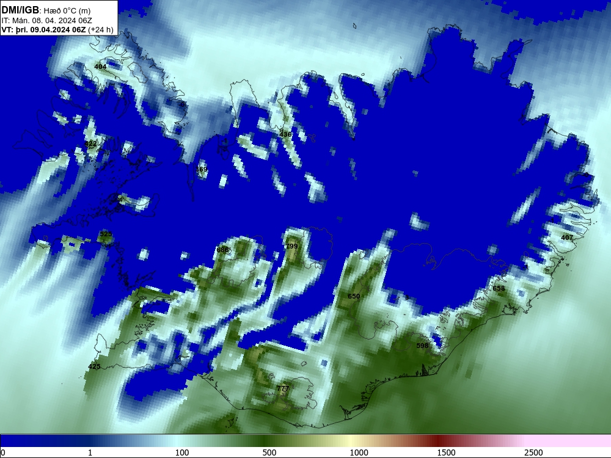611x458 pixels.
Task: Click the 'IT: Mán. 08. 04. 2024 06Z' line
Action: coord(47,21)
